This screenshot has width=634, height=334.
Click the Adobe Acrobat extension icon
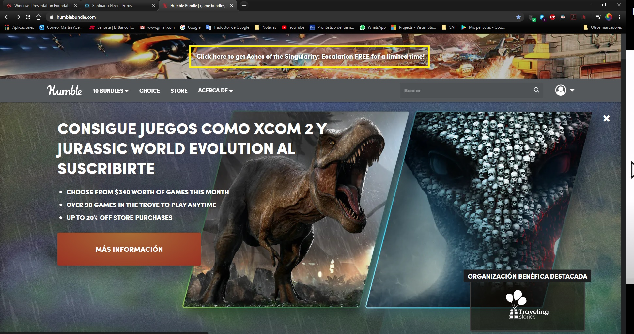(x=573, y=17)
